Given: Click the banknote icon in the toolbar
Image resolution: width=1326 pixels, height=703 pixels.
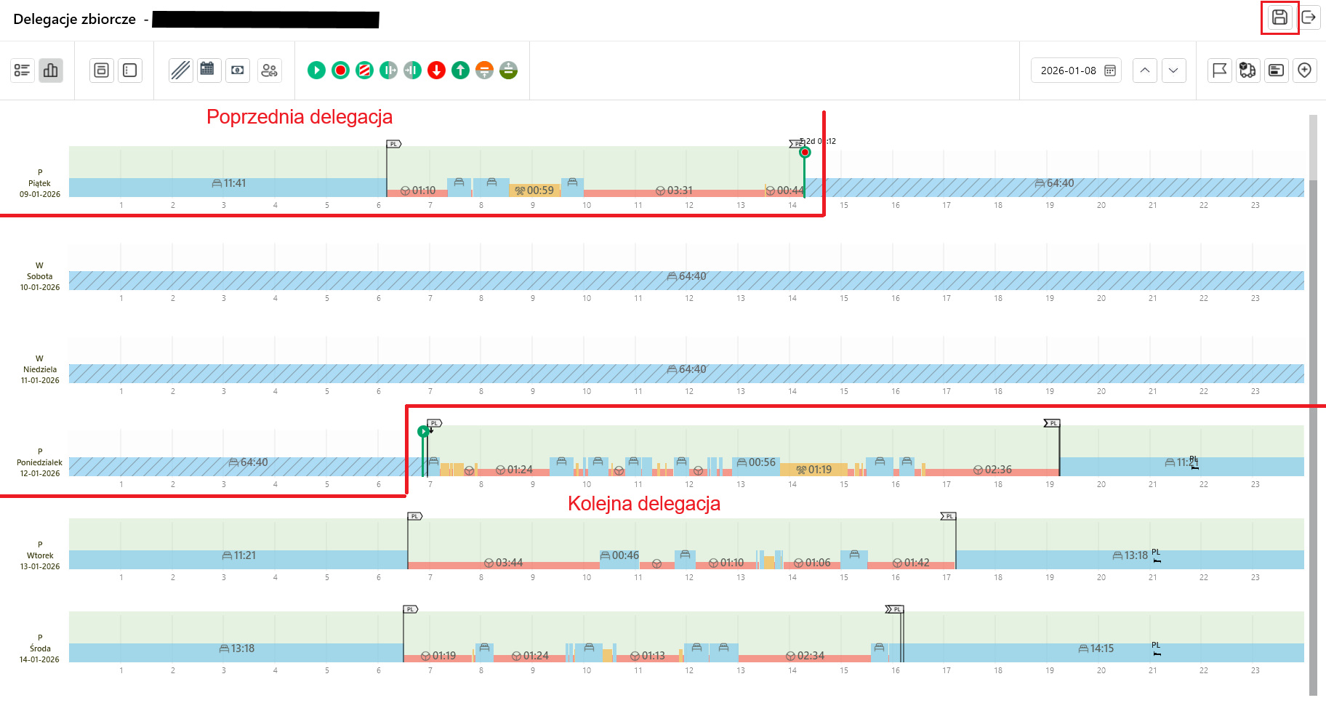Looking at the screenshot, I should click(238, 71).
